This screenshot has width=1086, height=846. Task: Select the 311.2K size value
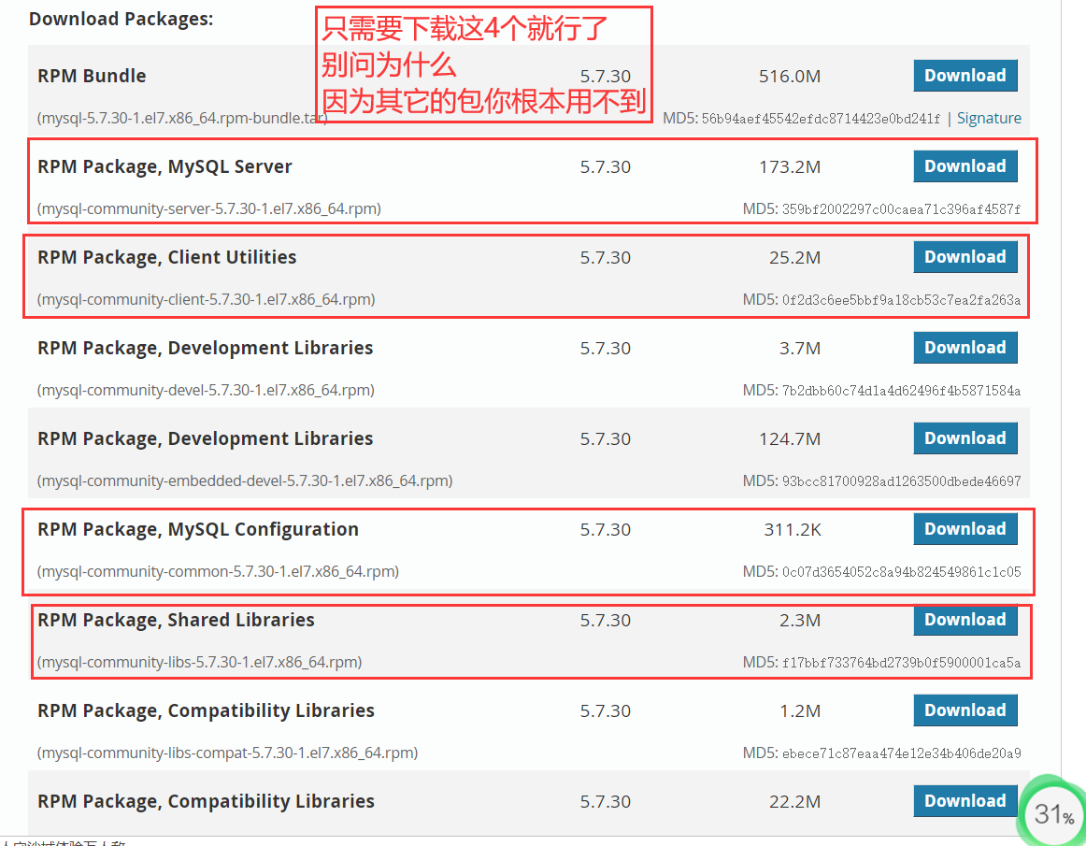coord(793,530)
